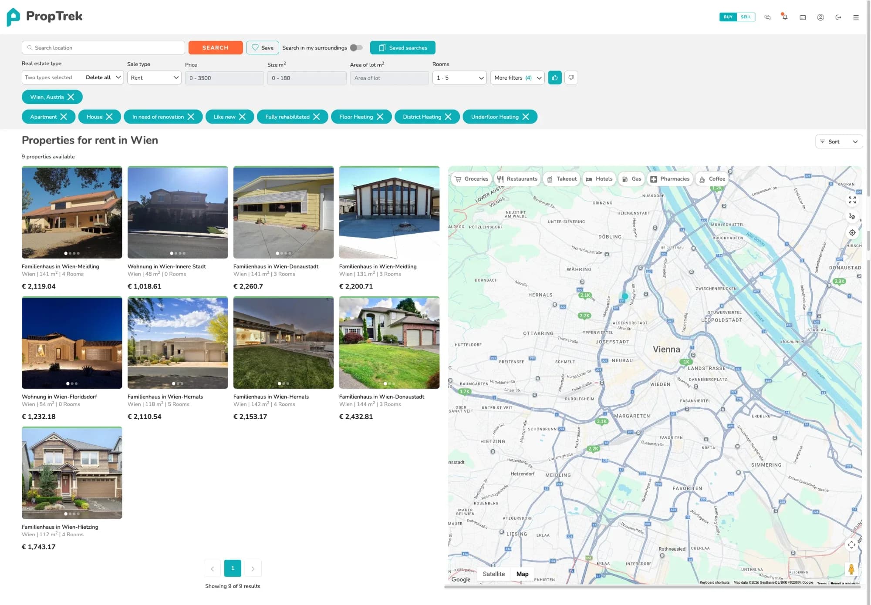This screenshot has width=871, height=605.
Task: Switch map to Satellite view
Action: tap(494, 574)
